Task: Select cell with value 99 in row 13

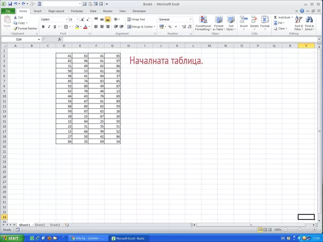Action: 64,111
